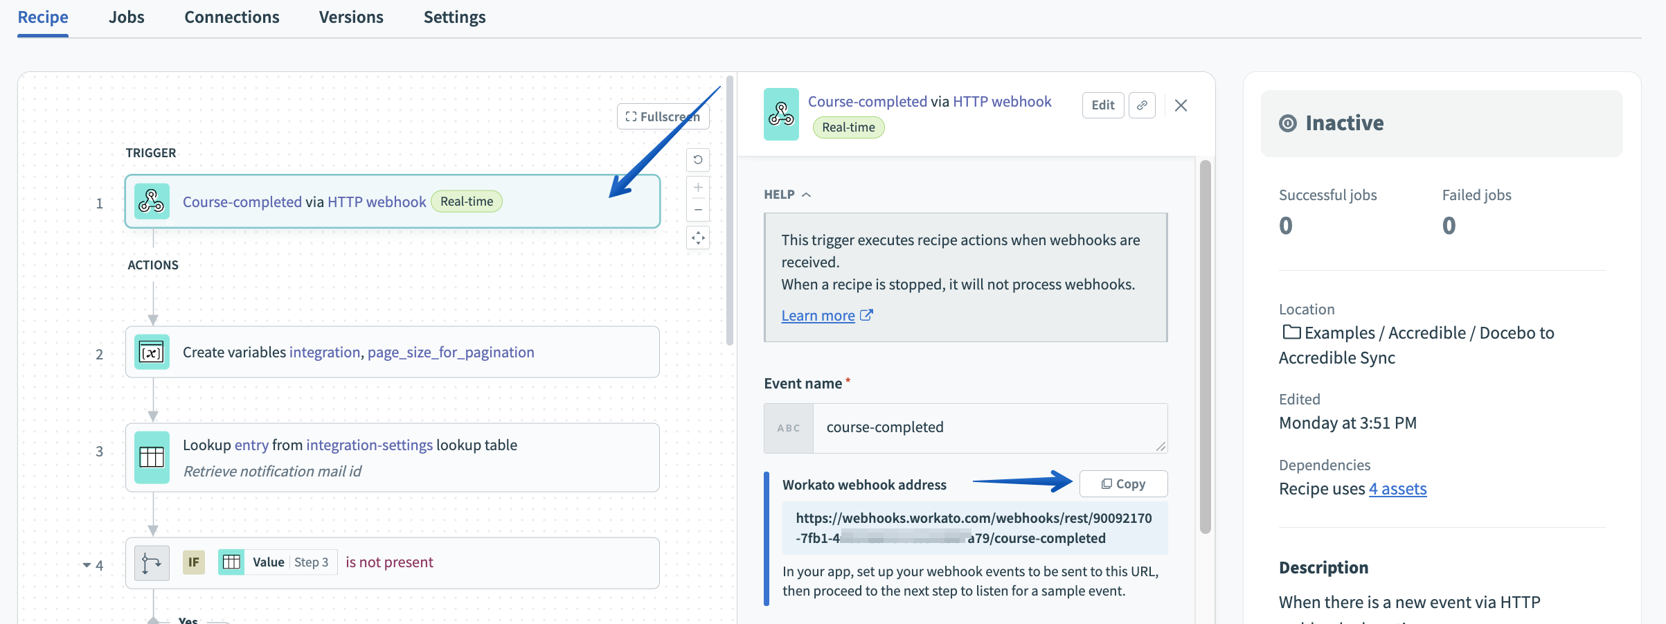
Task: Click the reset view icon on canvas
Action: pos(698,160)
